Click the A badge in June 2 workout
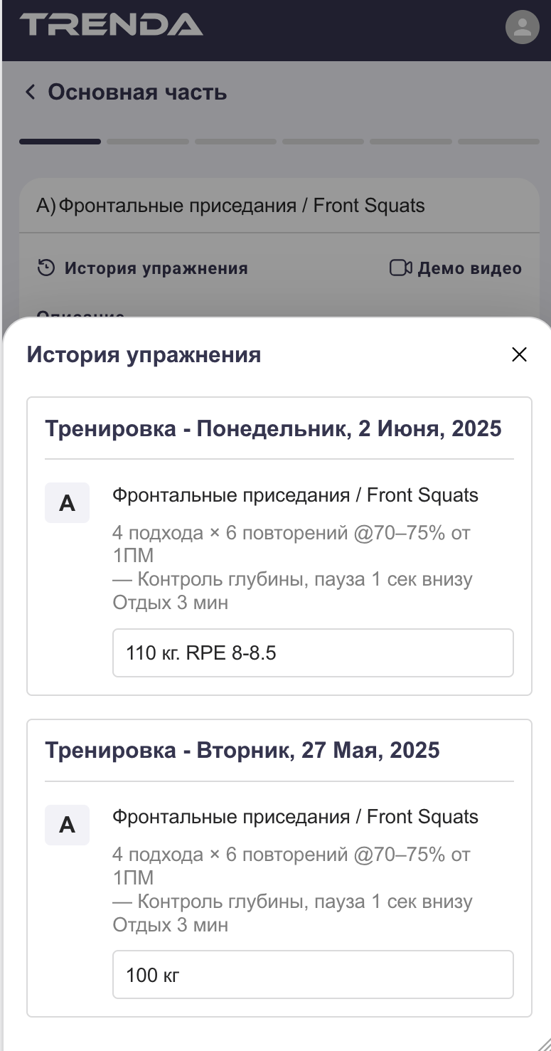This screenshot has height=1051, width=551. (x=67, y=503)
